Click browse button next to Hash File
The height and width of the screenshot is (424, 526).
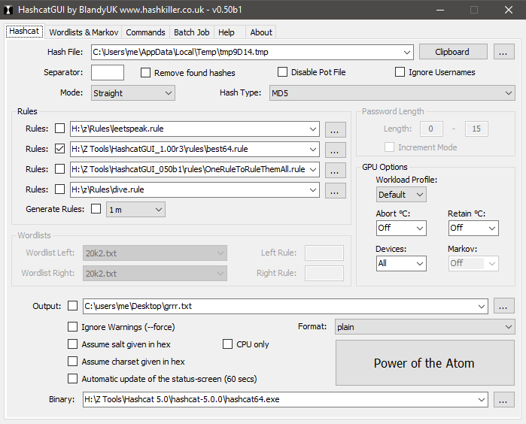[504, 52]
